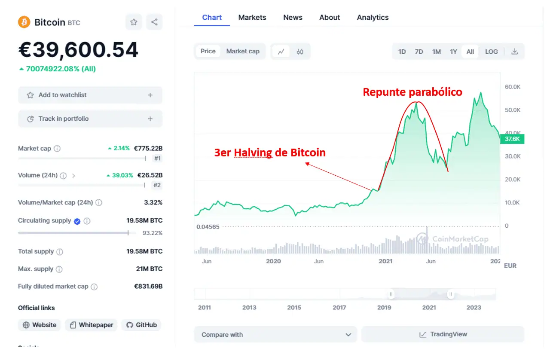Click the 21M BTC max supply value
Viewport: 547px width, 357px height.
[x=149, y=269]
